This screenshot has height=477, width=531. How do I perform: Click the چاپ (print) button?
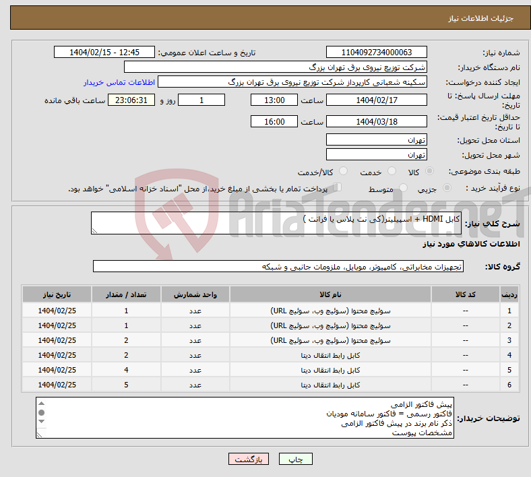[295, 459]
